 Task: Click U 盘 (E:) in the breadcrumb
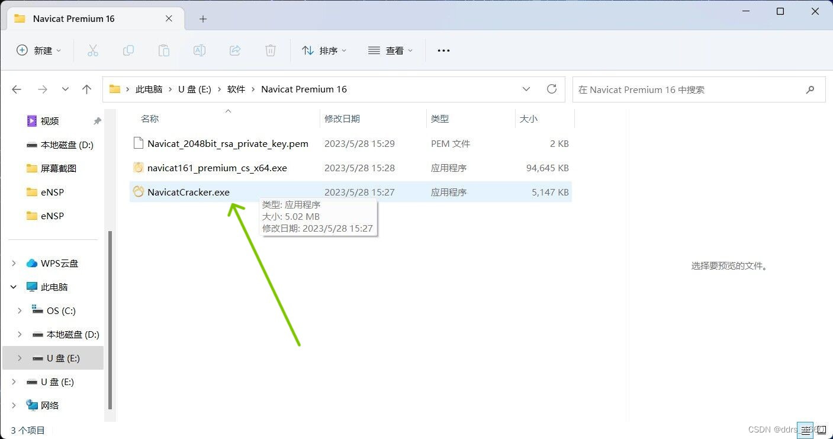click(x=195, y=89)
